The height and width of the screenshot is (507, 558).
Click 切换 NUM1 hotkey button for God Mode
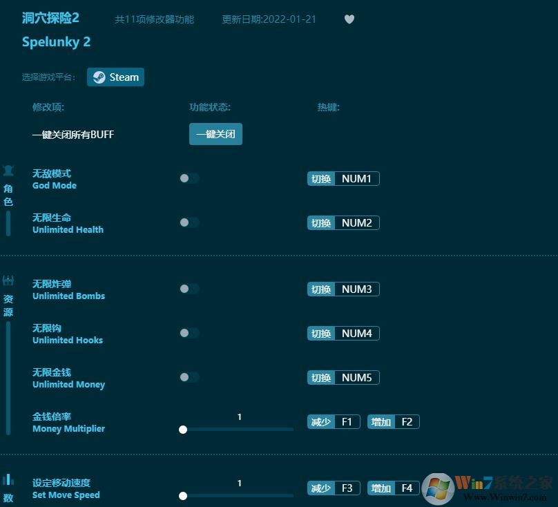pyautogui.click(x=343, y=178)
